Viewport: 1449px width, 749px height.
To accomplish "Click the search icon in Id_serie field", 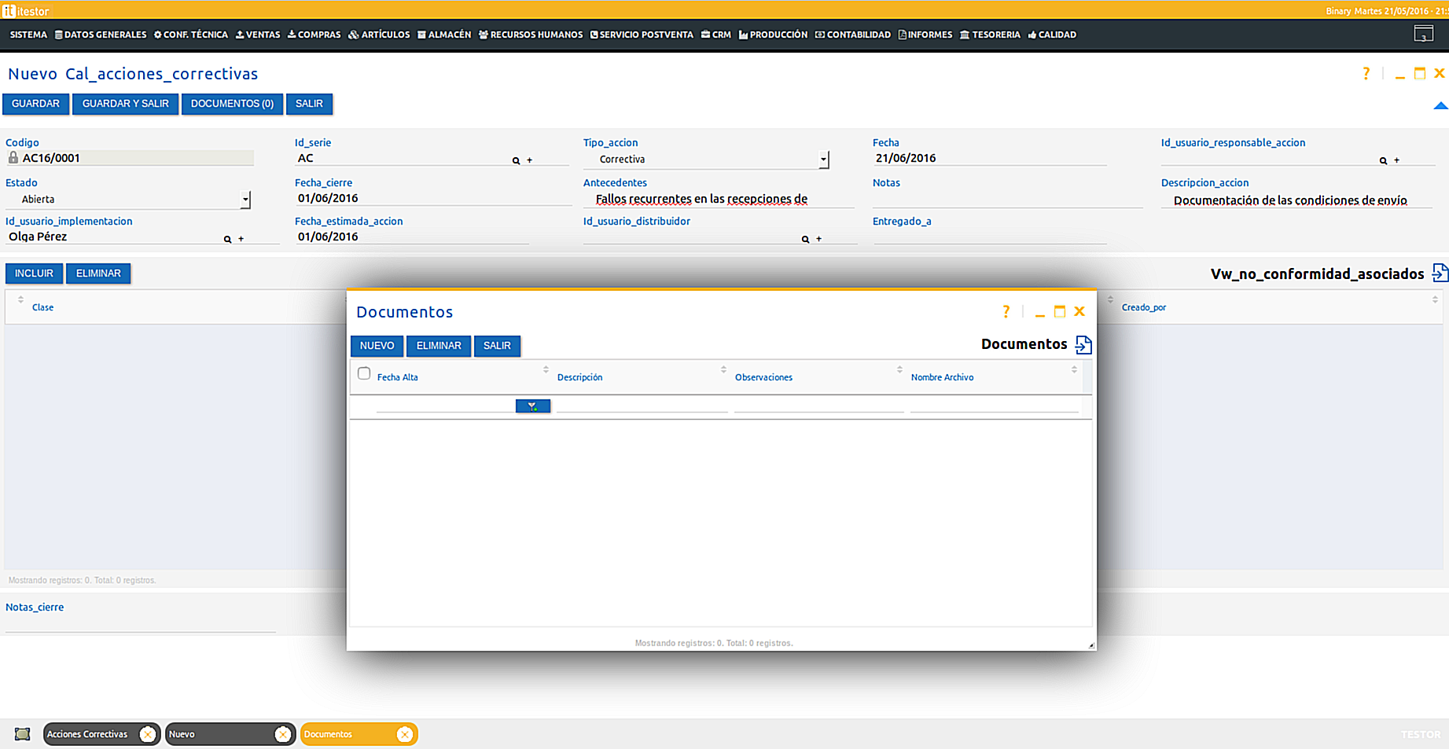I will point(516,160).
